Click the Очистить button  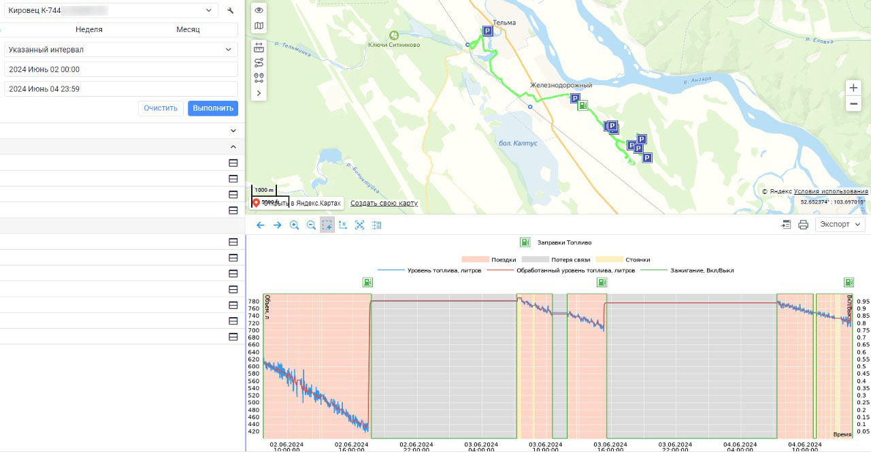point(161,108)
